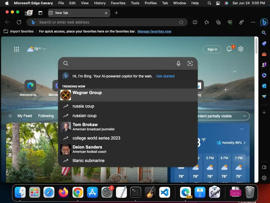Open Browser essentials heart icon
270x203 pixels.
(x=230, y=22)
